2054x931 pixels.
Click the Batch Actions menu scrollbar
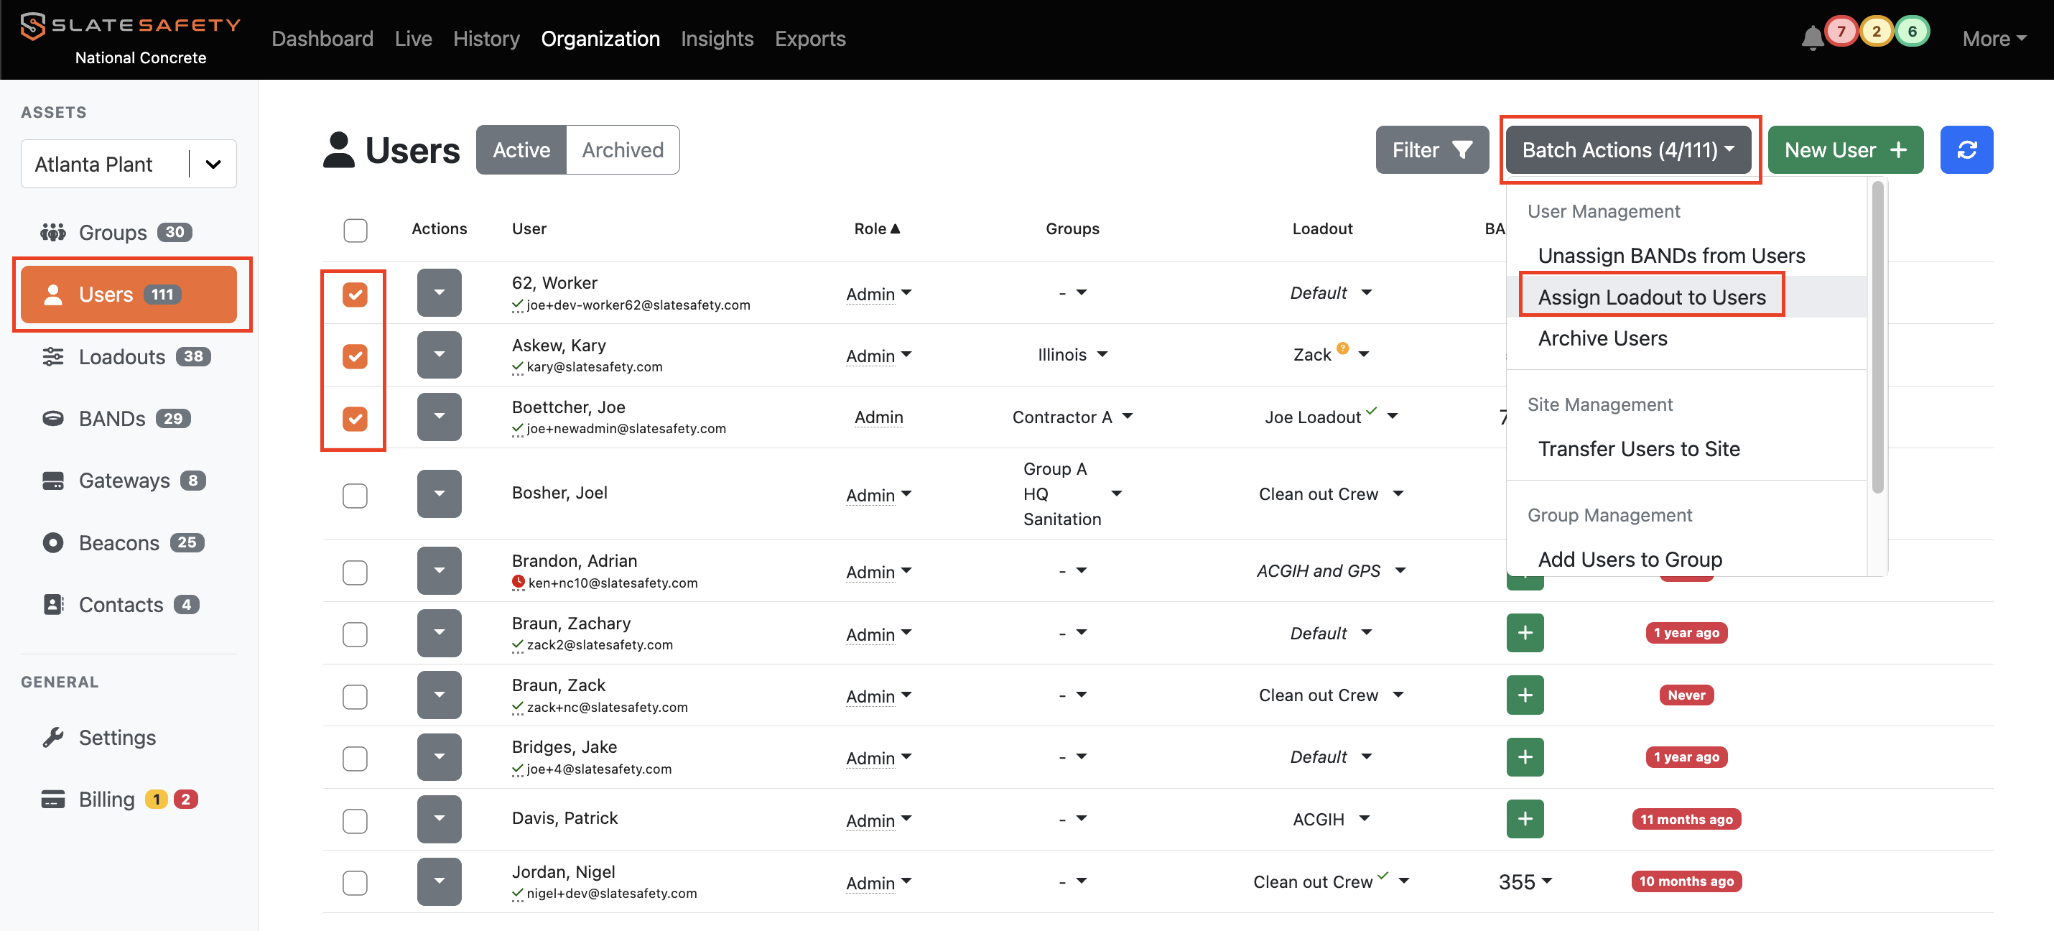click(x=1877, y=335)
